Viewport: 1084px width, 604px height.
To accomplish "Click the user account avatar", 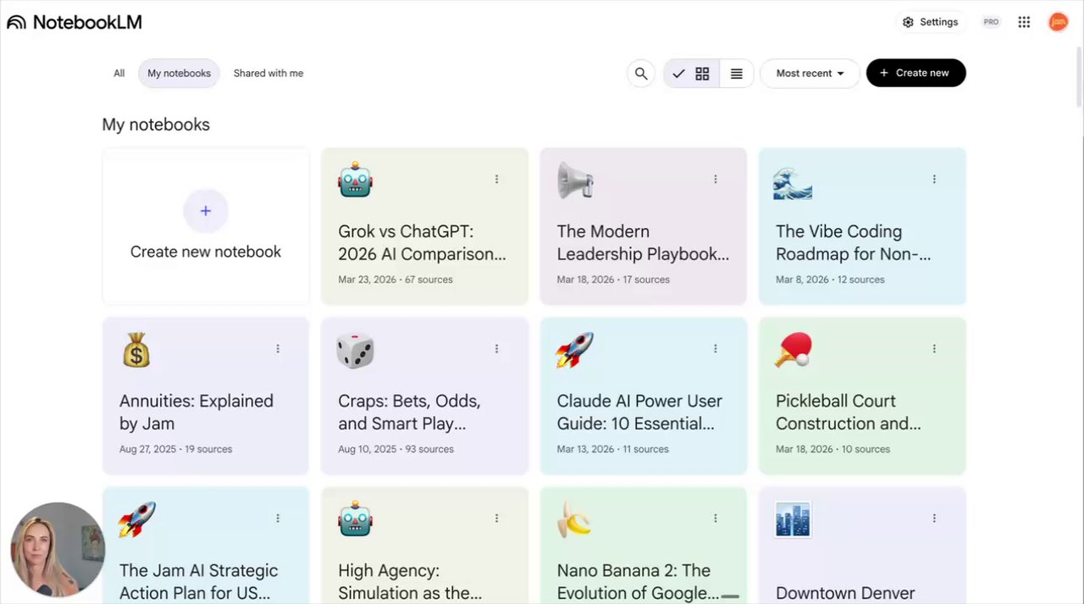I will pos(1058,22).
